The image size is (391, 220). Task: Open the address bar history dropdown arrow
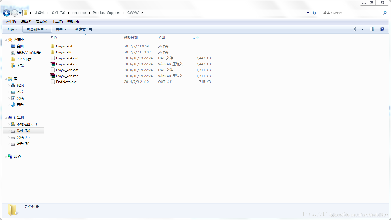pyautogui.click(x=308, y=13)
